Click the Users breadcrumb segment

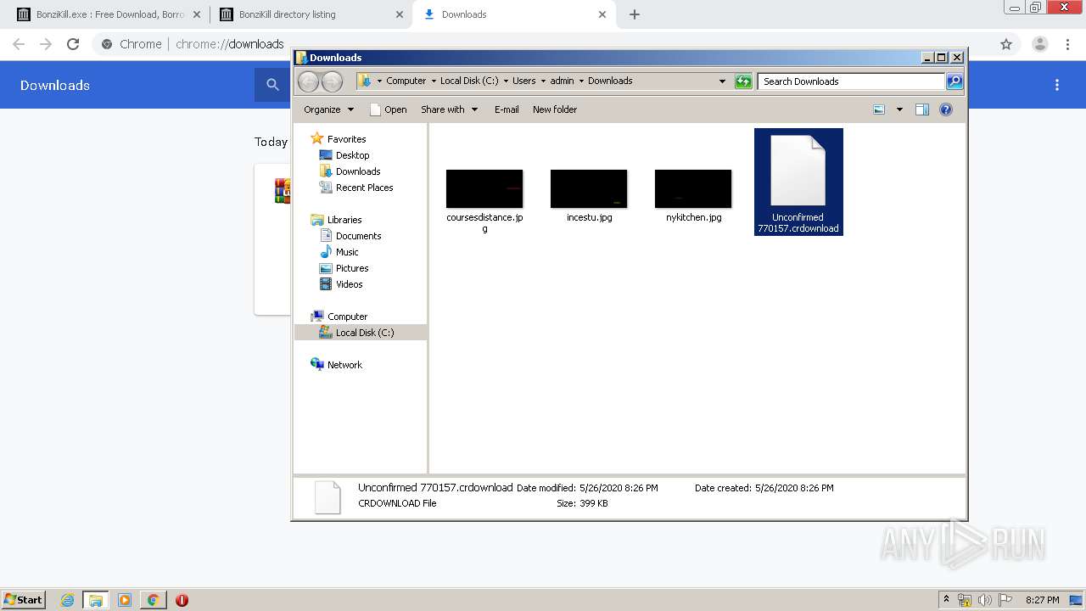[523, 81]
